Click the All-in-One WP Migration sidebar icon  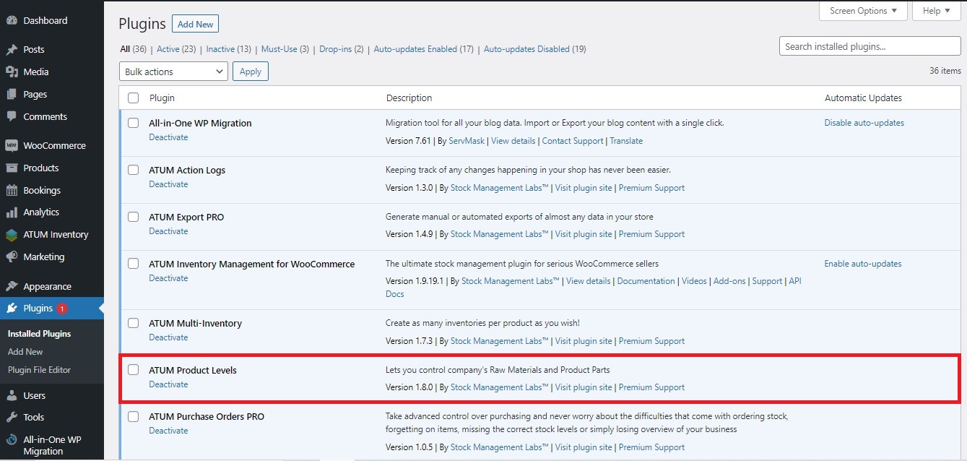[x=12, y=439]
